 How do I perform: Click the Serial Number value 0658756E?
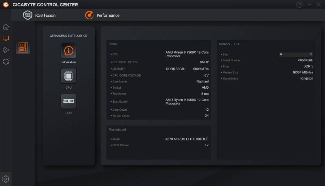[305, 60]
